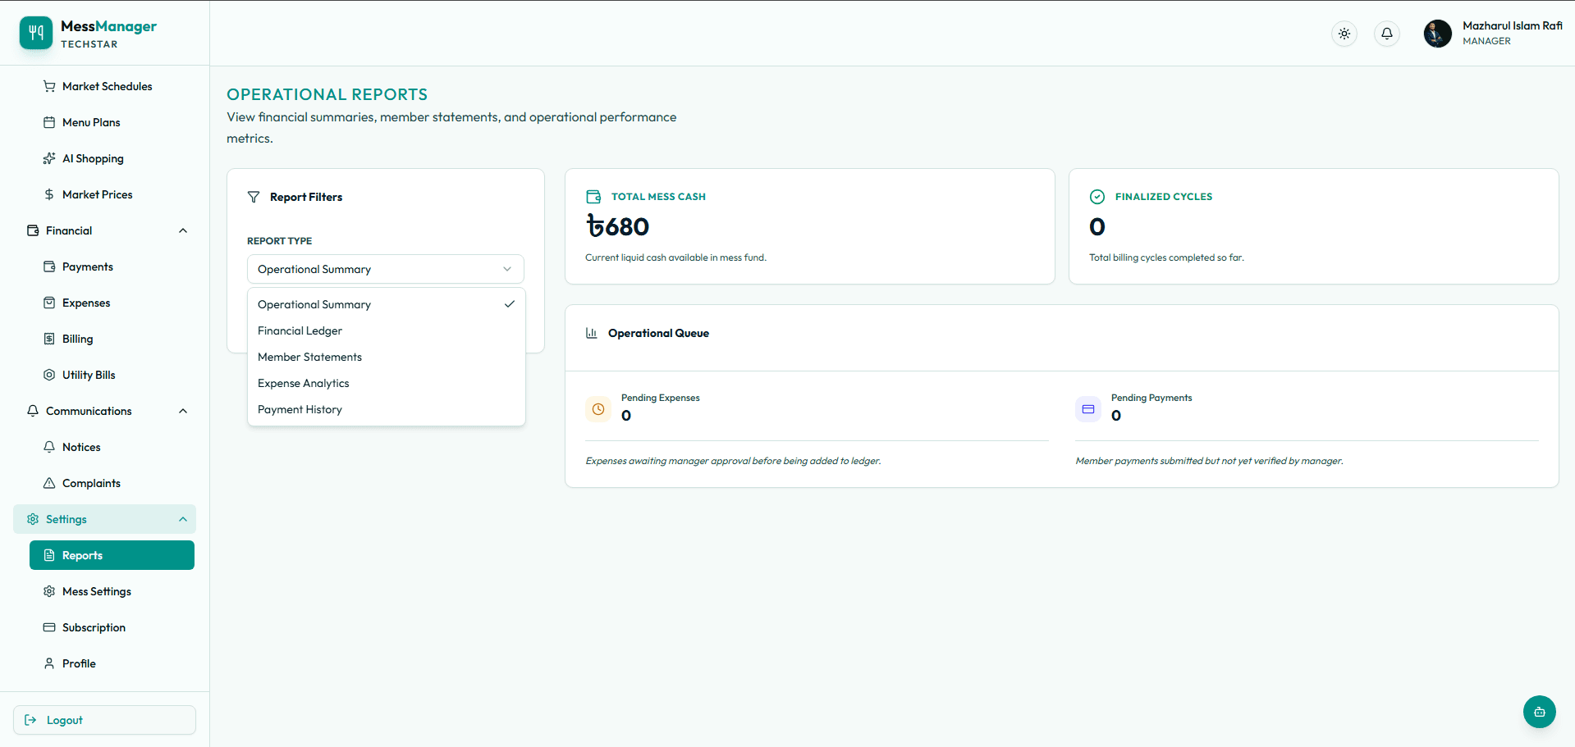Click the Operational Queue chart icon
The height and width of the screenshot is (747, 1575).
(x=592, y=333)
